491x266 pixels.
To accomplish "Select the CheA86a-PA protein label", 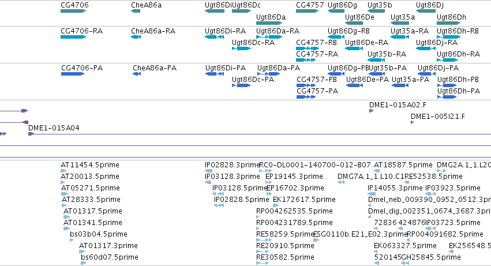I will click(155, 68).
